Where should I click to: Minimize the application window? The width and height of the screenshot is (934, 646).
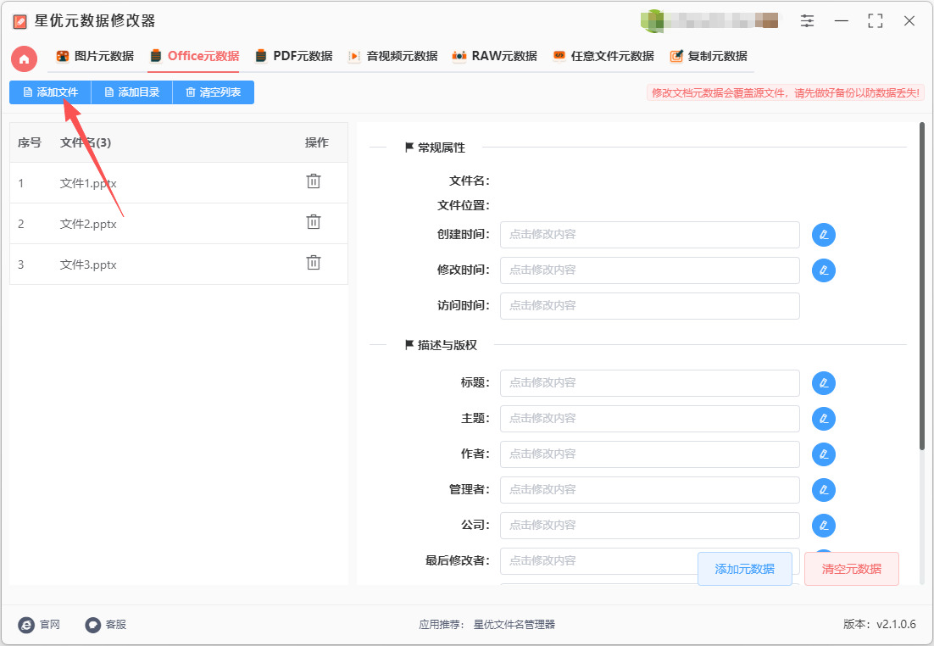coord(841,21)
